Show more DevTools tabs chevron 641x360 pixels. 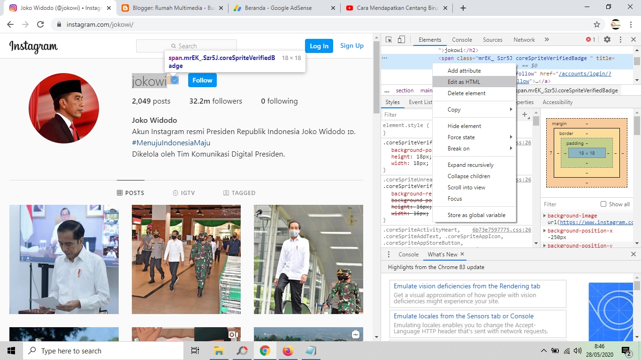(x=547, y=40)
